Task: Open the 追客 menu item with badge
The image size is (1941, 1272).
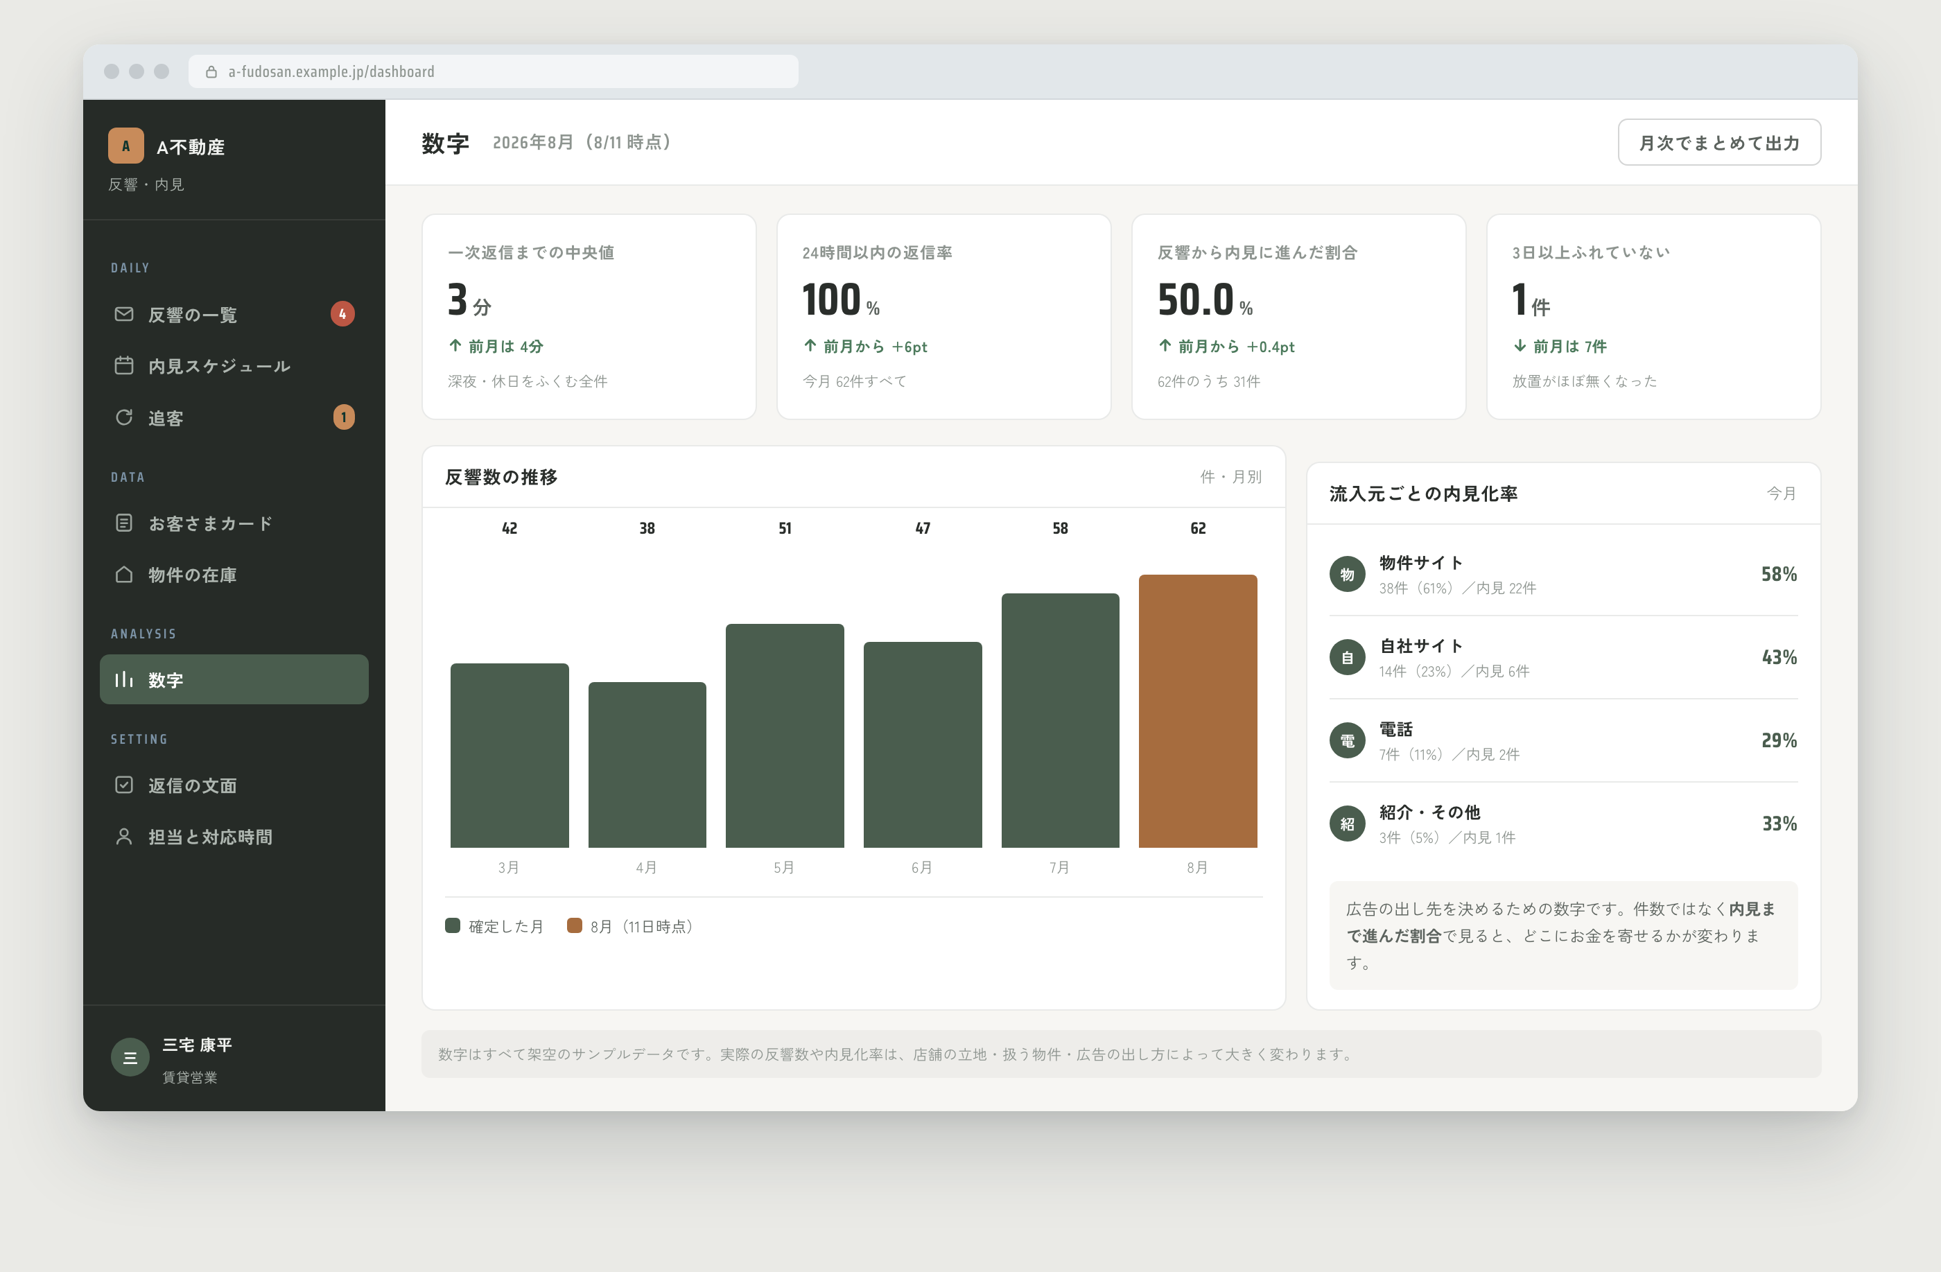Action: [234, 417]
